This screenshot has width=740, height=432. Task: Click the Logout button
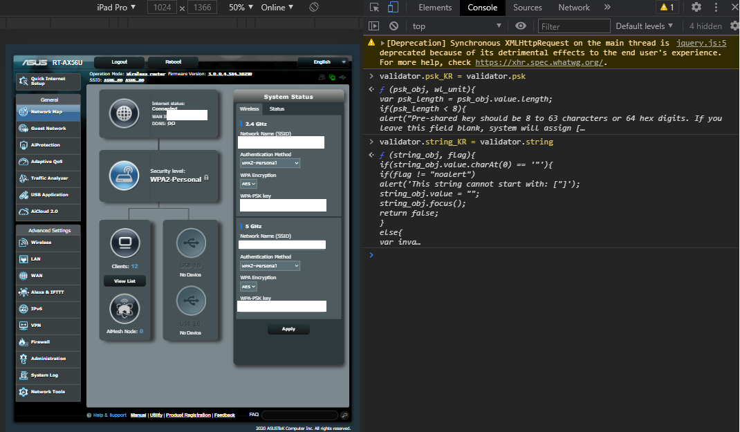coord(120,62)
